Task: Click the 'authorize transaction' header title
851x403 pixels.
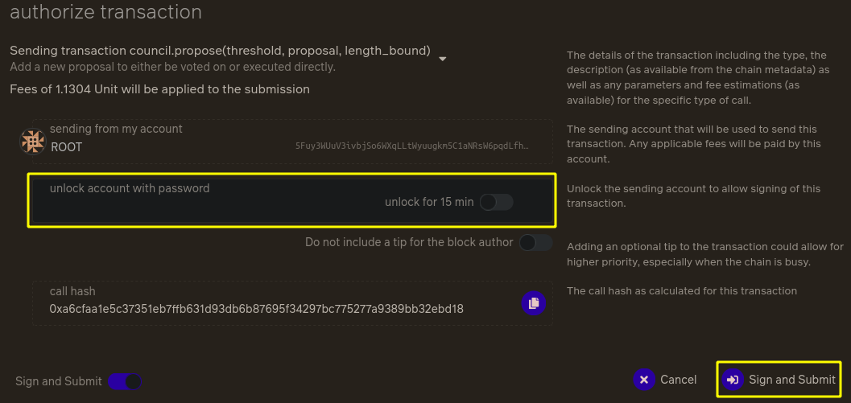Action: click(105, 11)
